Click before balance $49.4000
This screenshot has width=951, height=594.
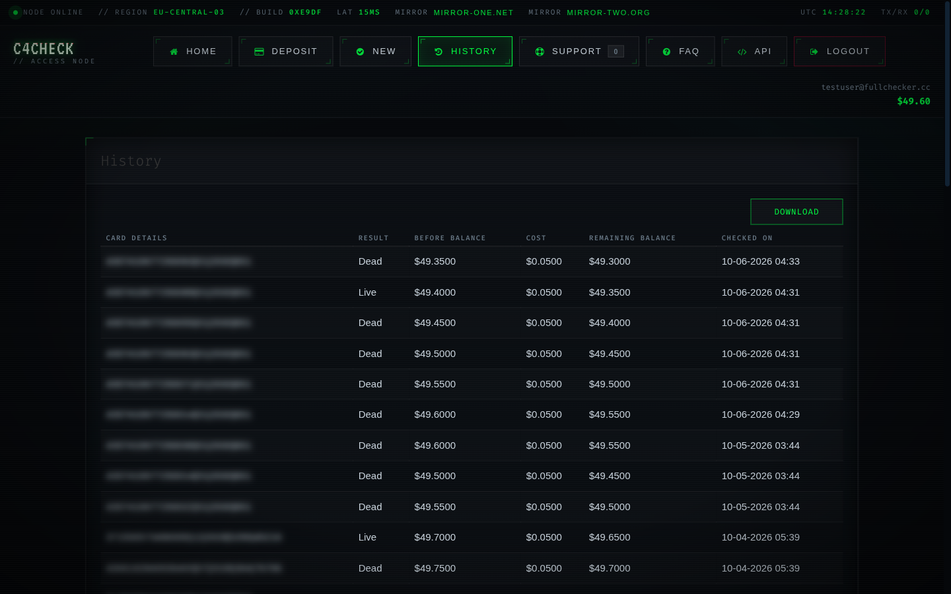435,292
